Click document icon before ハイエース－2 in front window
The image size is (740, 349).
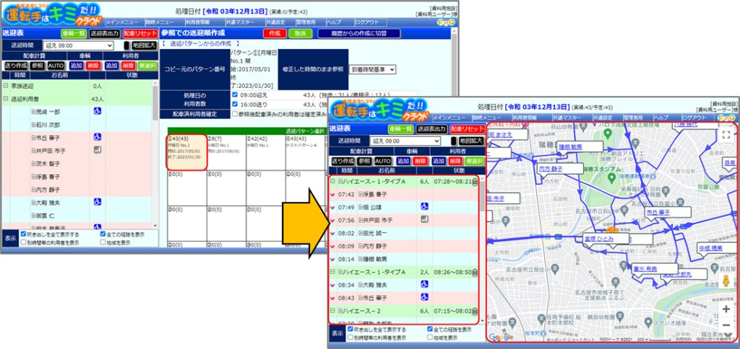(x=340, y=312)
